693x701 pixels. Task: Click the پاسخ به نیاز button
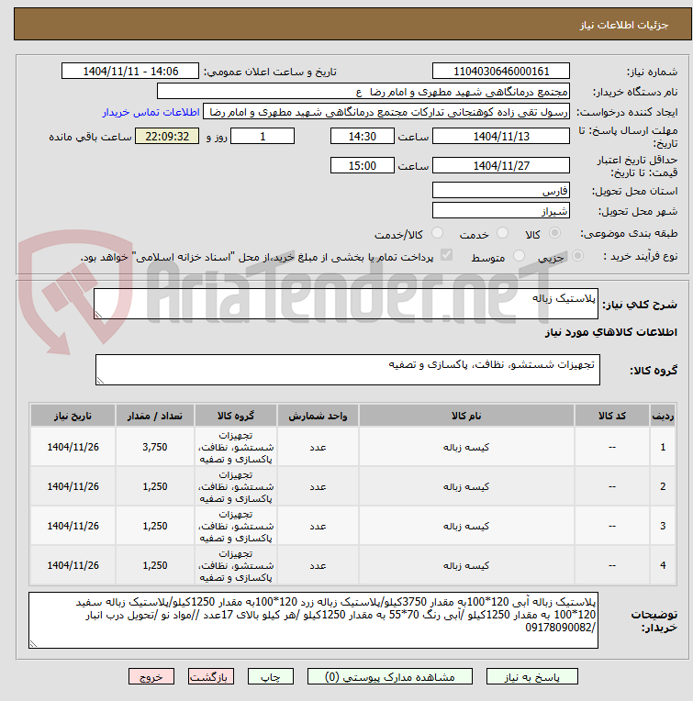tap(531, 676)
